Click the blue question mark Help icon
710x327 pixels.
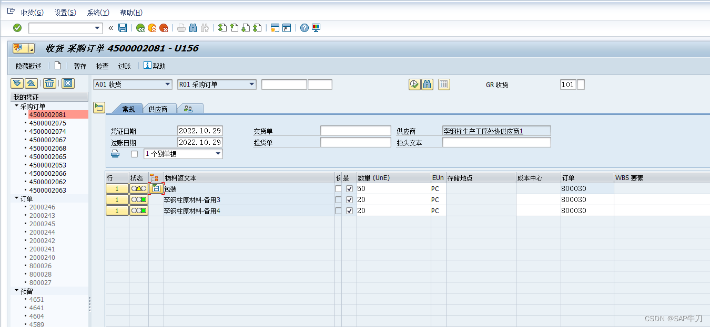pos(305,28)
